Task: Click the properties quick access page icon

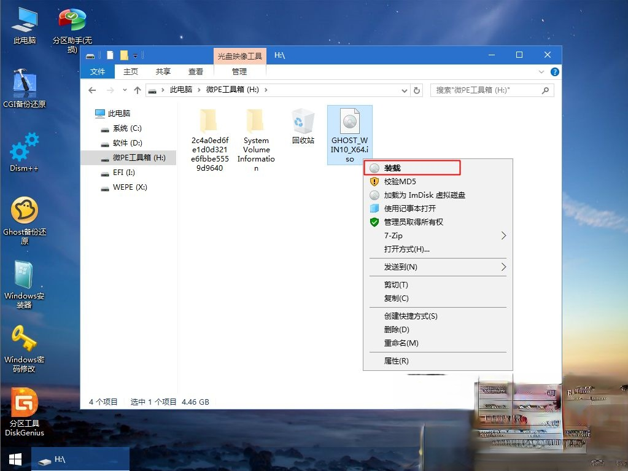Action: tap(110, 55)
